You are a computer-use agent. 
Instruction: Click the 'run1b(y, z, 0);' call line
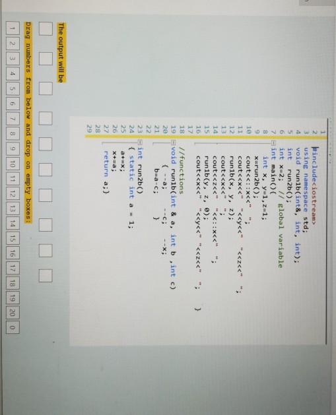coord(206,188)
